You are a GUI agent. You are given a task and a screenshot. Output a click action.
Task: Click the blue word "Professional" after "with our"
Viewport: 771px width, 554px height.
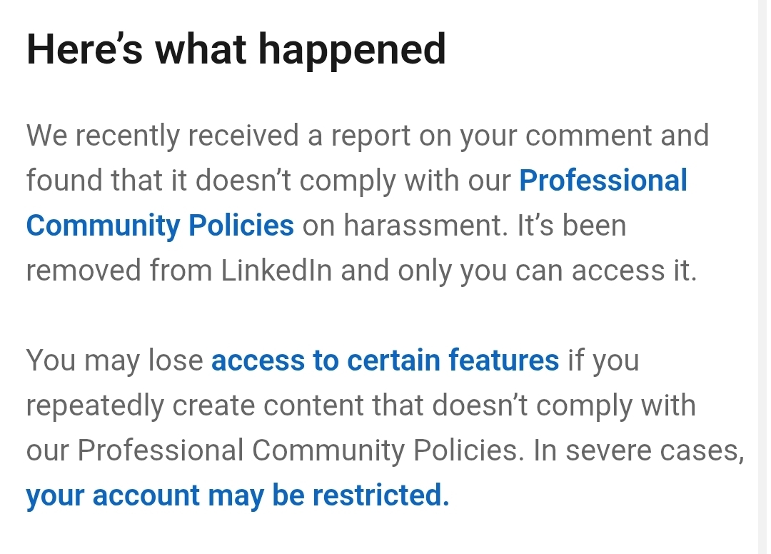tap(603, 181)
